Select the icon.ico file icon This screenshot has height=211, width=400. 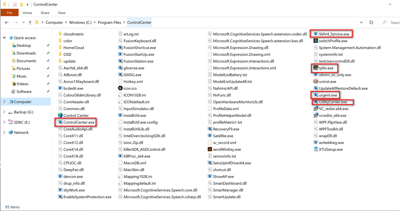coord(120,88)
